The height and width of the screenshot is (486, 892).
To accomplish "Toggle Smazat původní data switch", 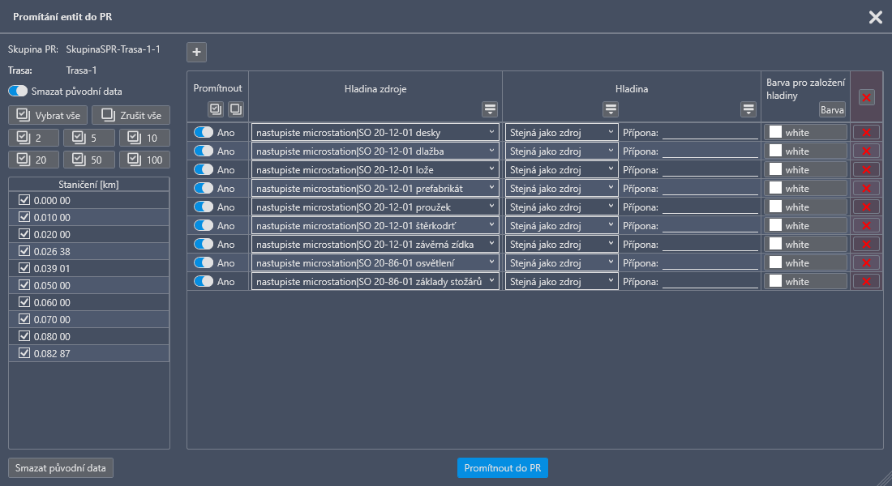I will [x=18, y=92].
